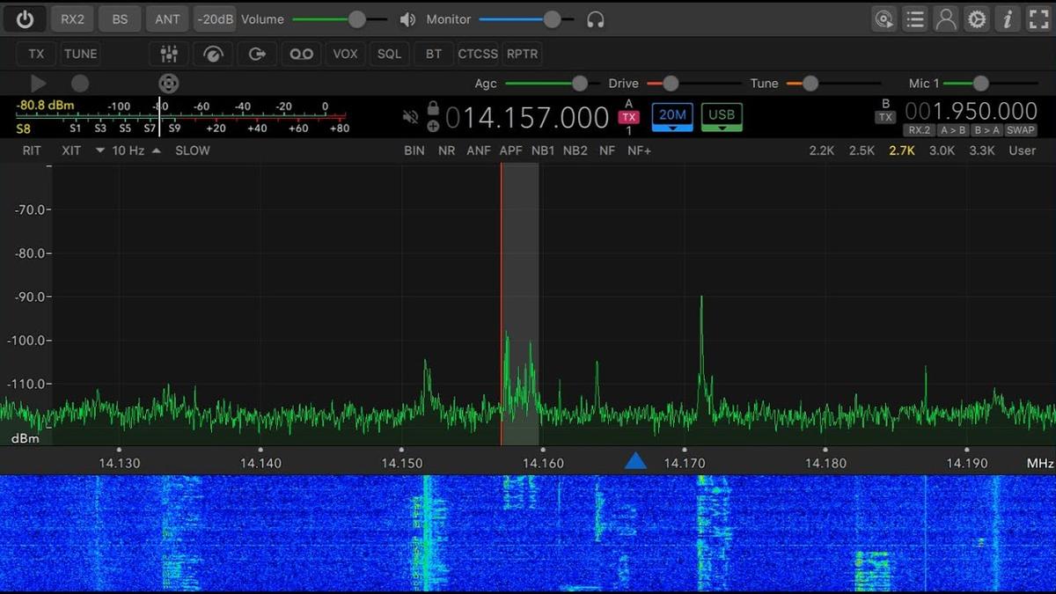Click the power icon
Screen dimensions: 1056x594
tap(24, 18)
